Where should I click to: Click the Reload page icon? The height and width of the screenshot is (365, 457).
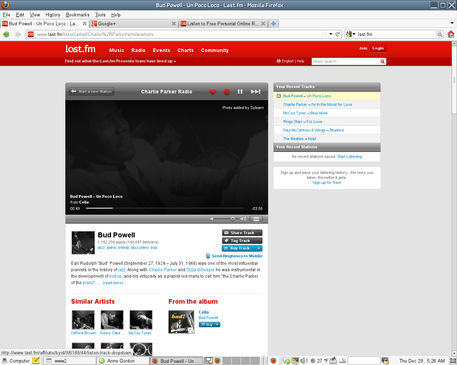point(337,34)
